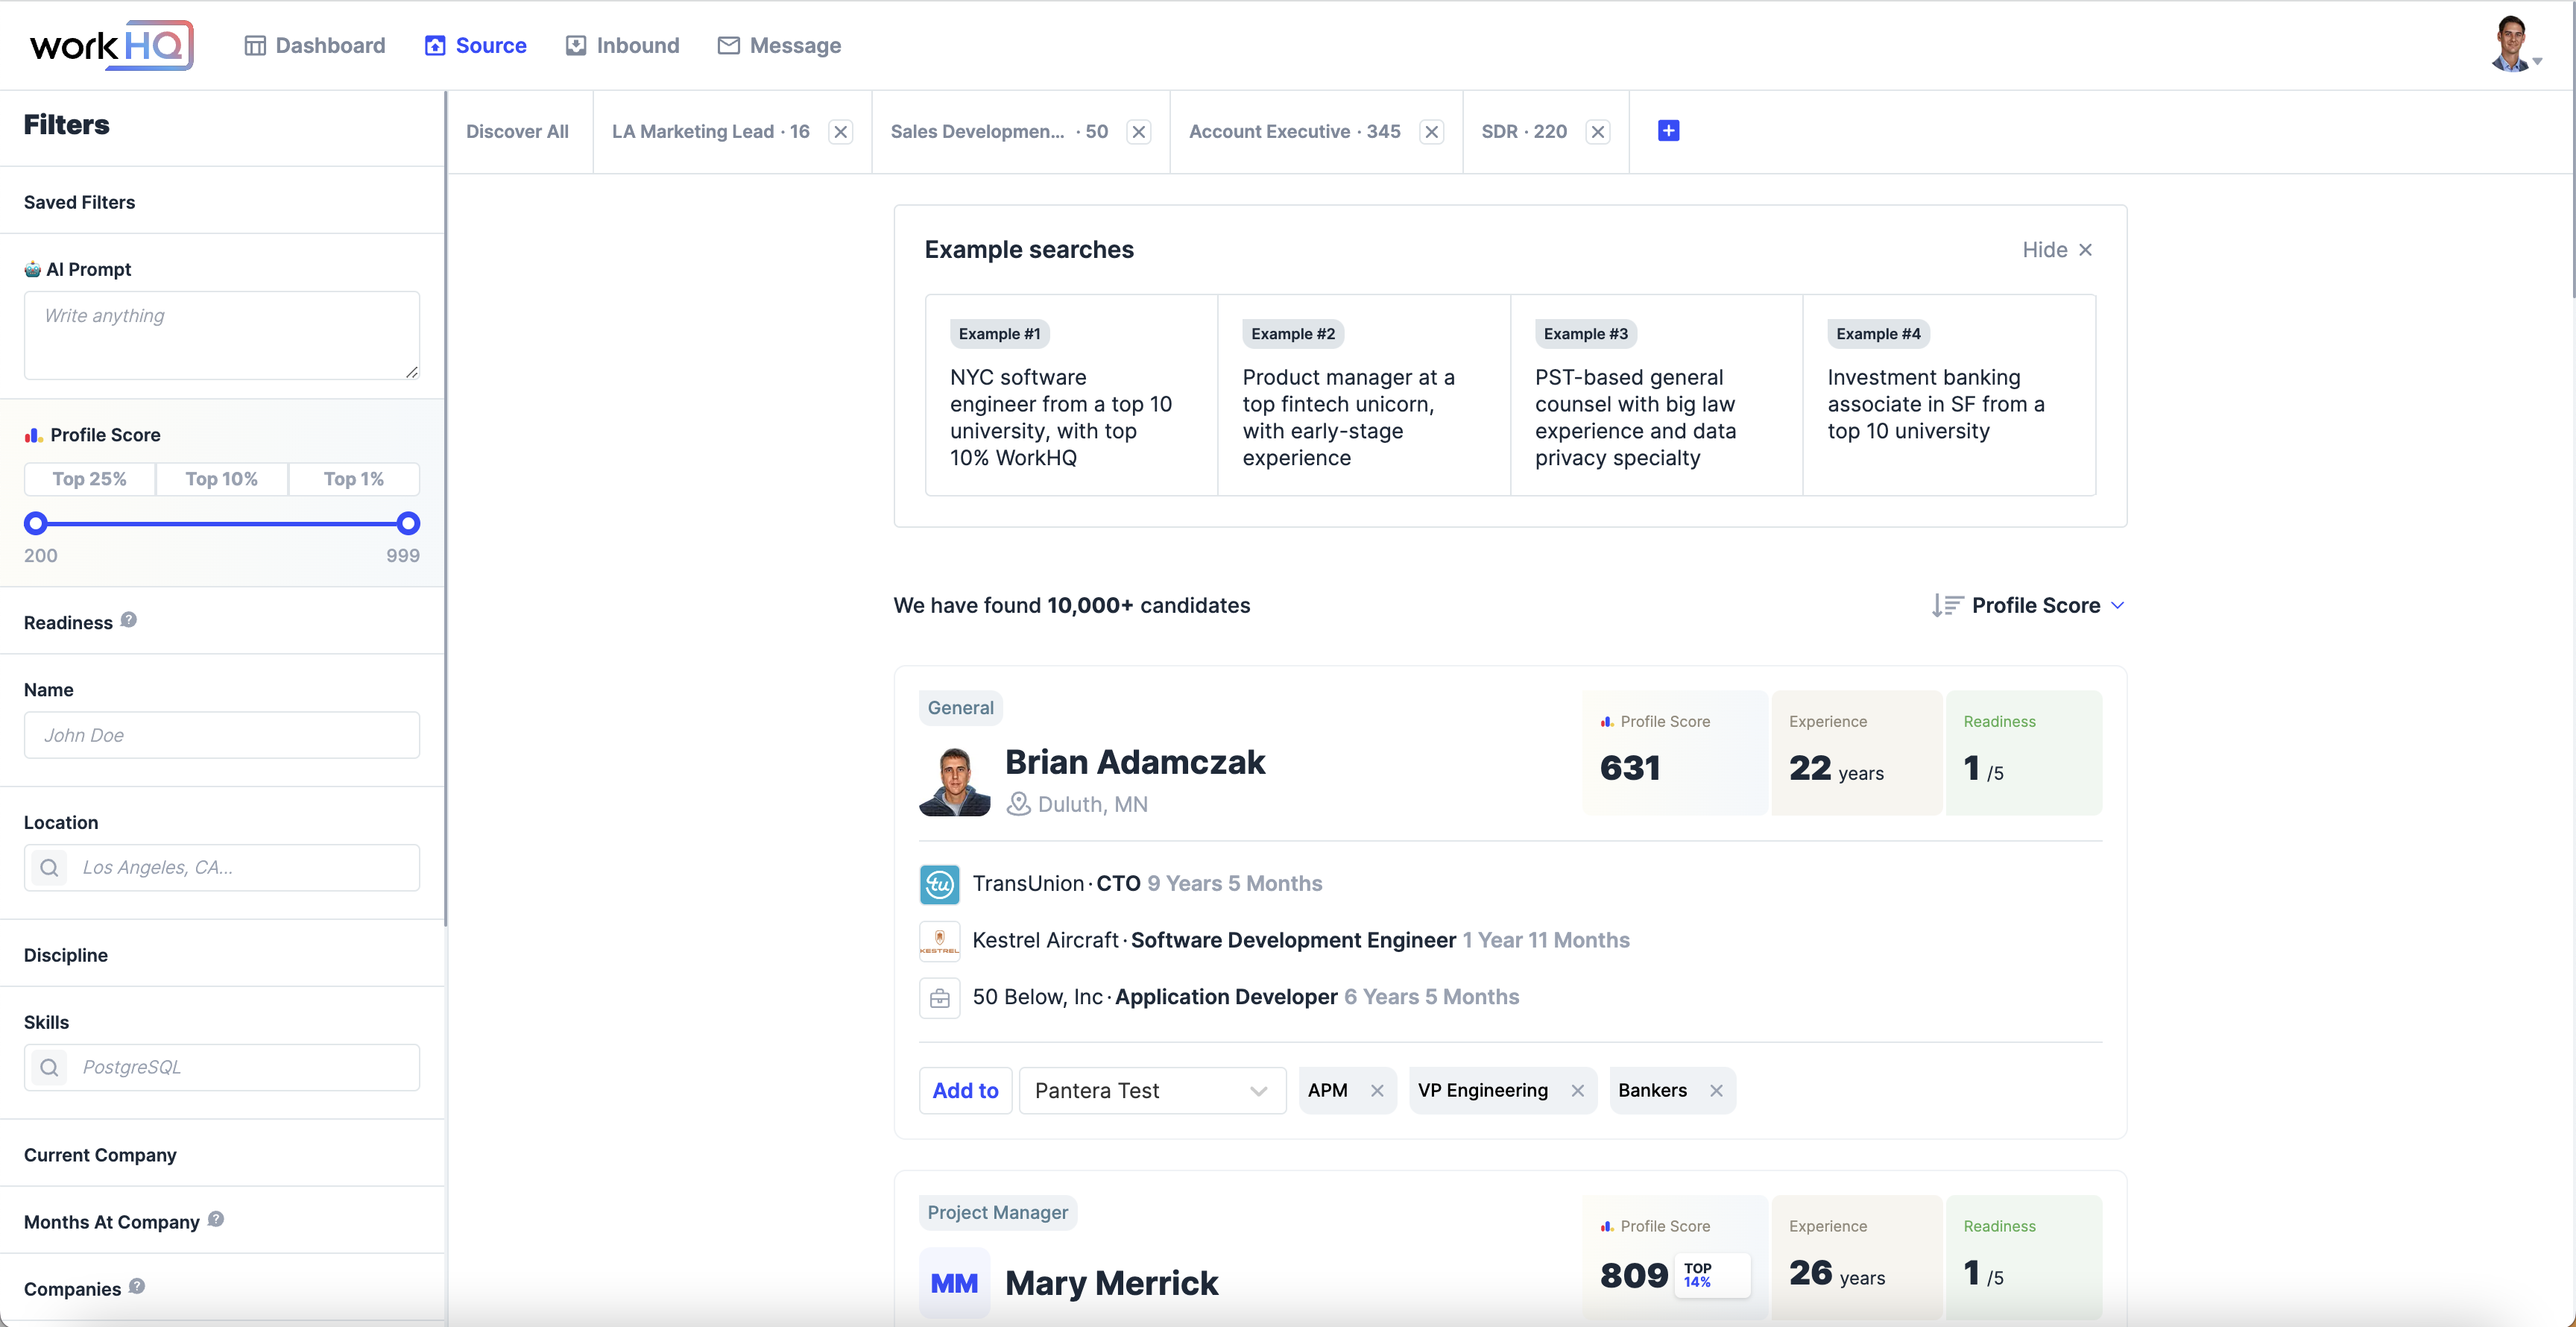Click the Companies help question icon

(x=137, y=1286)
